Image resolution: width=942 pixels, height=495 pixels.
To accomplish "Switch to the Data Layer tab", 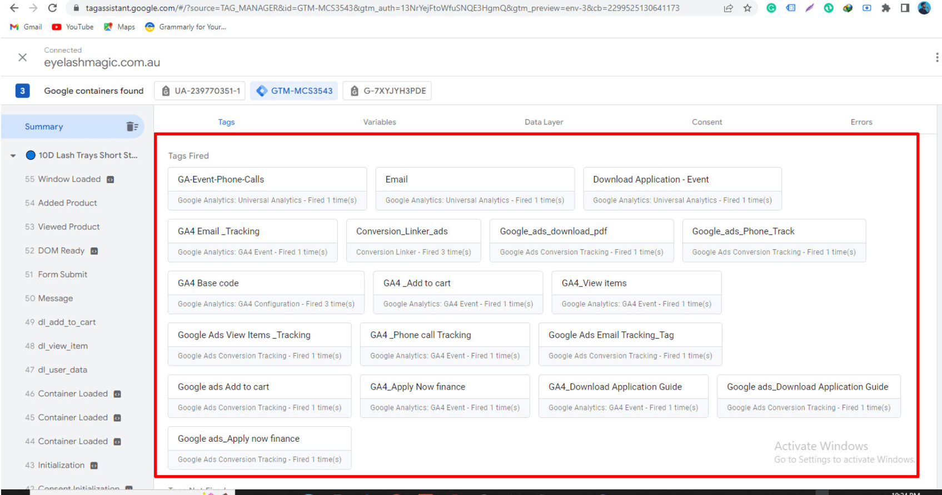I will [544, 122].
